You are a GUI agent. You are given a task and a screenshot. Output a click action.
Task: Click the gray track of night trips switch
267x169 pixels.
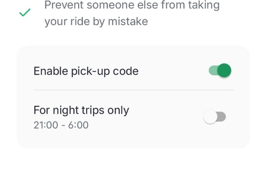click(x=222, y=117)
